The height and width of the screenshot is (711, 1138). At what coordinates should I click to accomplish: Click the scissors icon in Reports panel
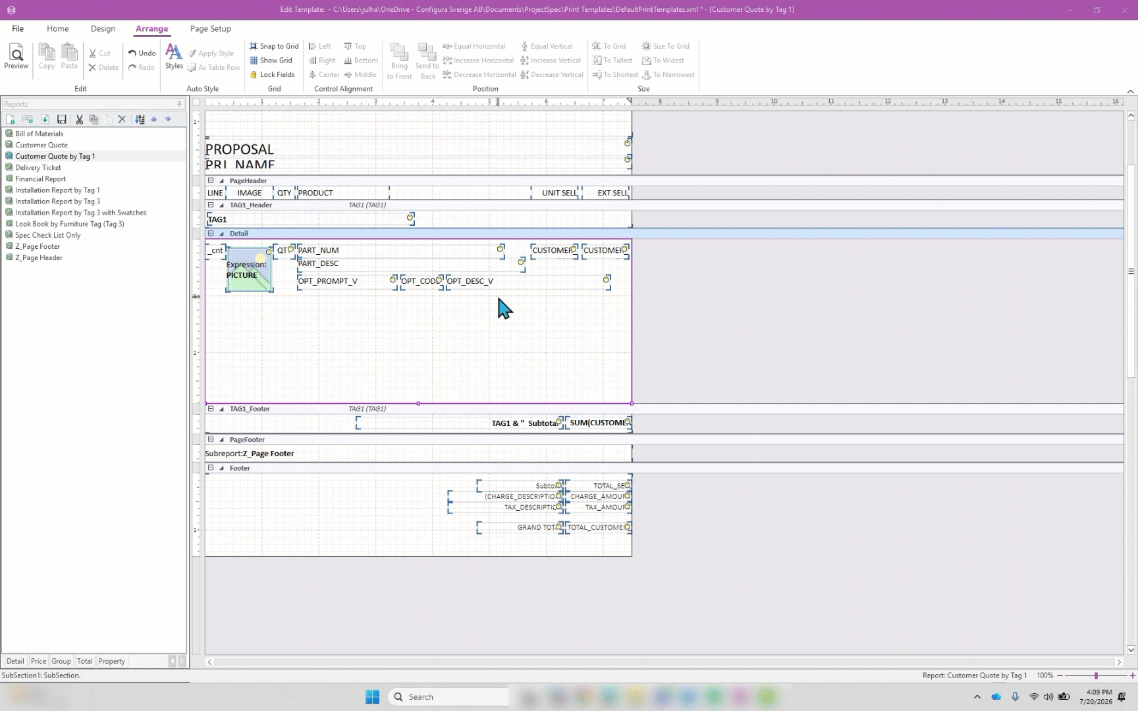click(79, 119)
